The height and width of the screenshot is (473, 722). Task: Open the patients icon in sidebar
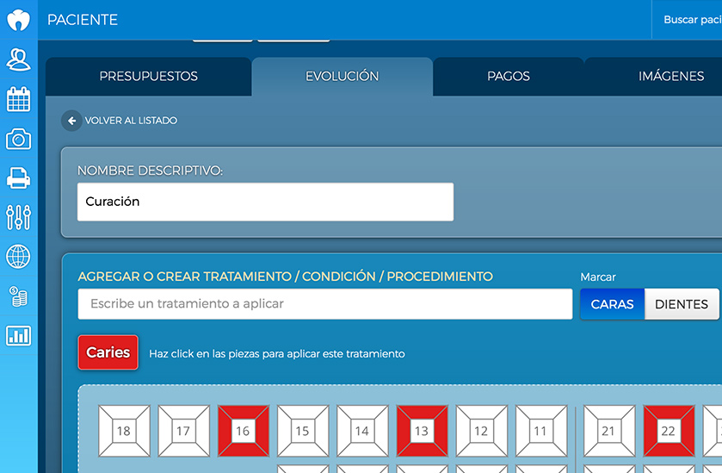pos(18,59)
